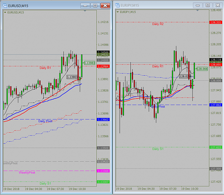The height and width of the screenshot is (195, 224).
Task: Close the EURJPY,M15 chart window
Action: pos(218,5)
